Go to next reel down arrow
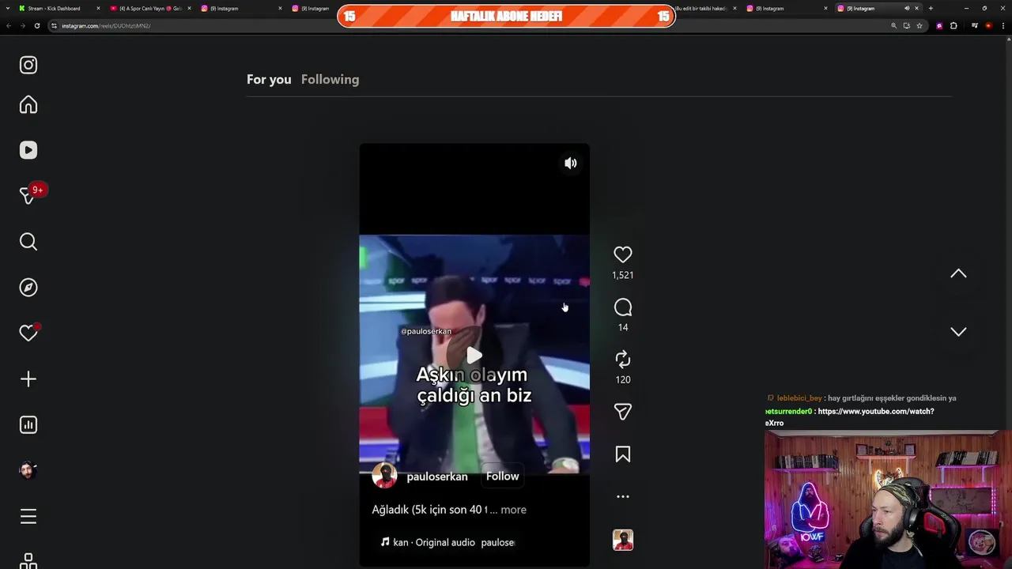 click(x=958, y=332)
